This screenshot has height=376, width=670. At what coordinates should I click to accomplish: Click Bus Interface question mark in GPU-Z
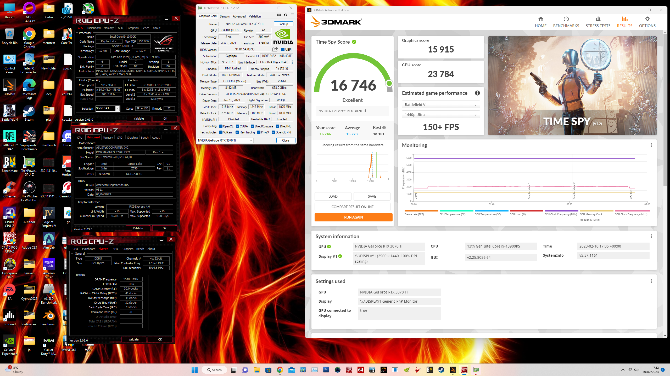tap(292, 62)
